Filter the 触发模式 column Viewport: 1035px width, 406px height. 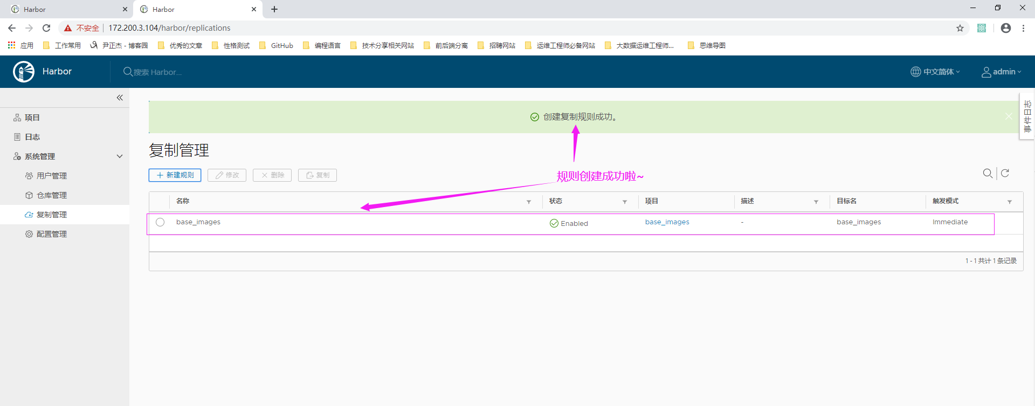[x=1010, y=202]
